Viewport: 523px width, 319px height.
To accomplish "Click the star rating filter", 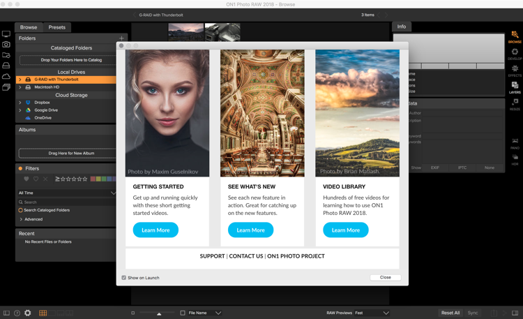I will [71, 179].
